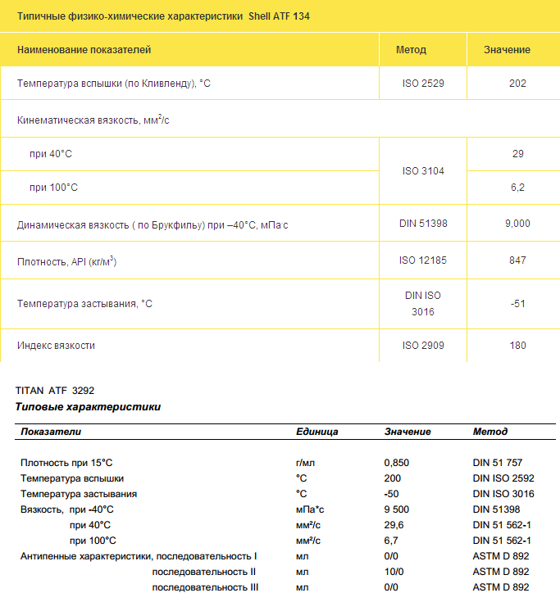Click the pour point value -51

click(517, 303)
